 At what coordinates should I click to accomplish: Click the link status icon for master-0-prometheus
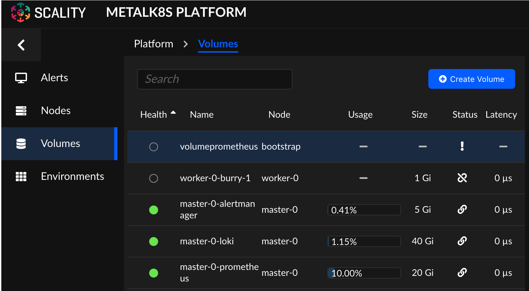(x=462, y=273)
